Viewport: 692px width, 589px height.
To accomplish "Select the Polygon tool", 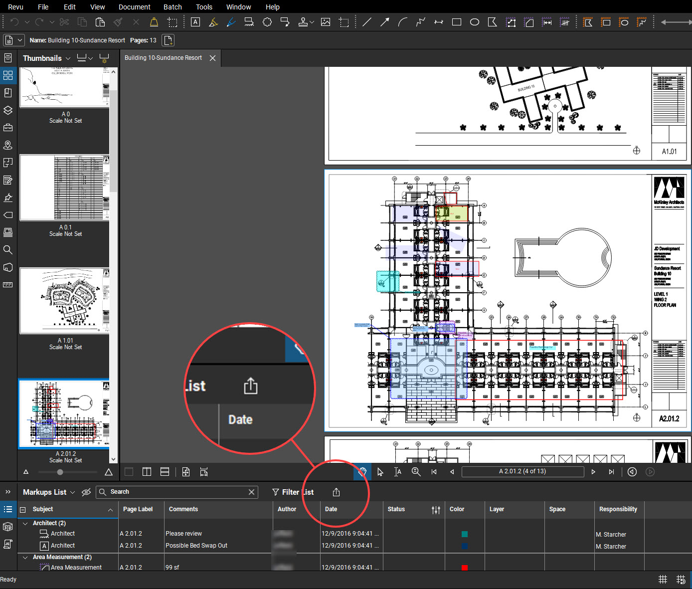I will pos(493,22).
